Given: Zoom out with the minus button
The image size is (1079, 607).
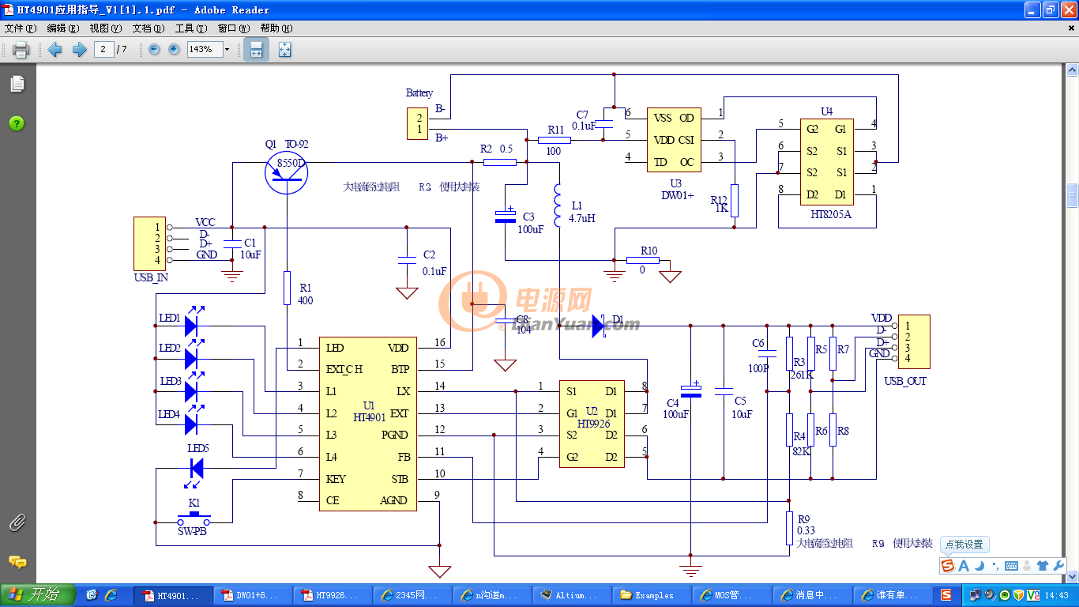Looking at the screenshot, I should click(x=154, y=49).
